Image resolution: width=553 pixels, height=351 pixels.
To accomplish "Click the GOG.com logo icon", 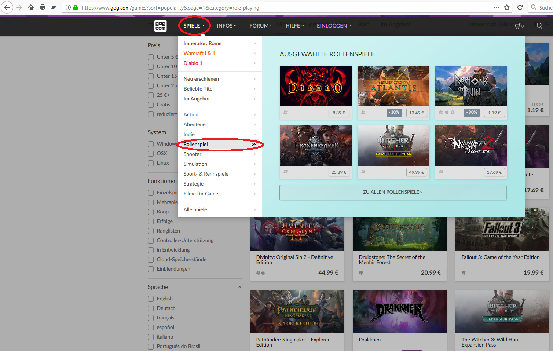I will pos(161,26).
